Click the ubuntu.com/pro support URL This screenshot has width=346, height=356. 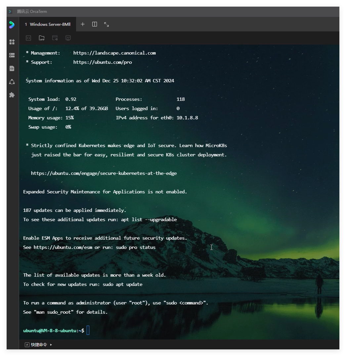click(103, 62)
